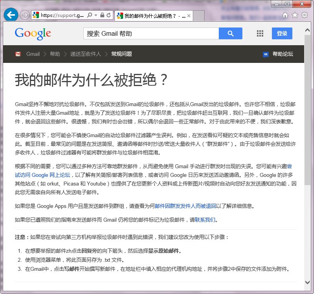Open the address bar dropdown arrow

click(96, 15)
